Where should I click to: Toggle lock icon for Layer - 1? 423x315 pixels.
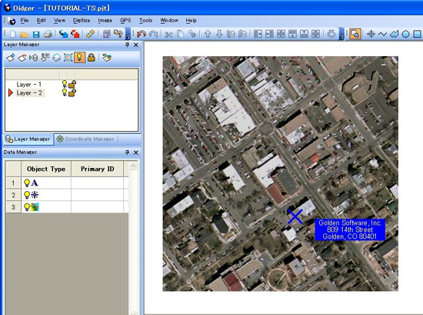click(x=72, y=84)
